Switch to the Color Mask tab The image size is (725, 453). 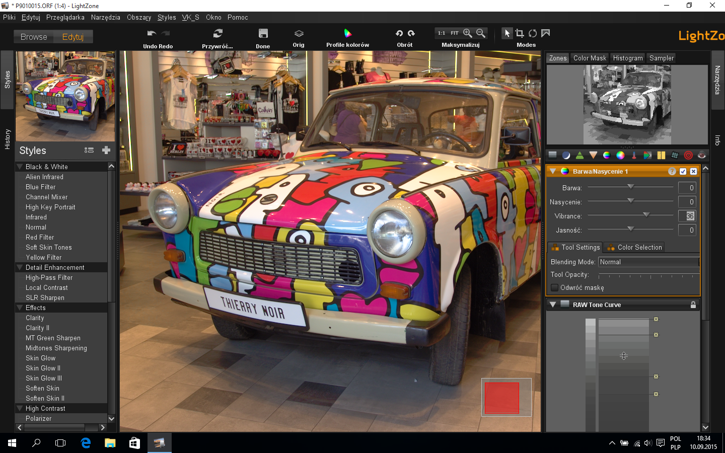pyautogui.click(x=590, y=58)
